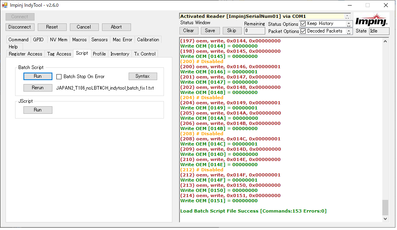
Task: Click the status log scrollbar thumb
Action: tap(385, 207)
